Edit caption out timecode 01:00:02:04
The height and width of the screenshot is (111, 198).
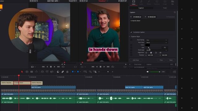(152, 17)
